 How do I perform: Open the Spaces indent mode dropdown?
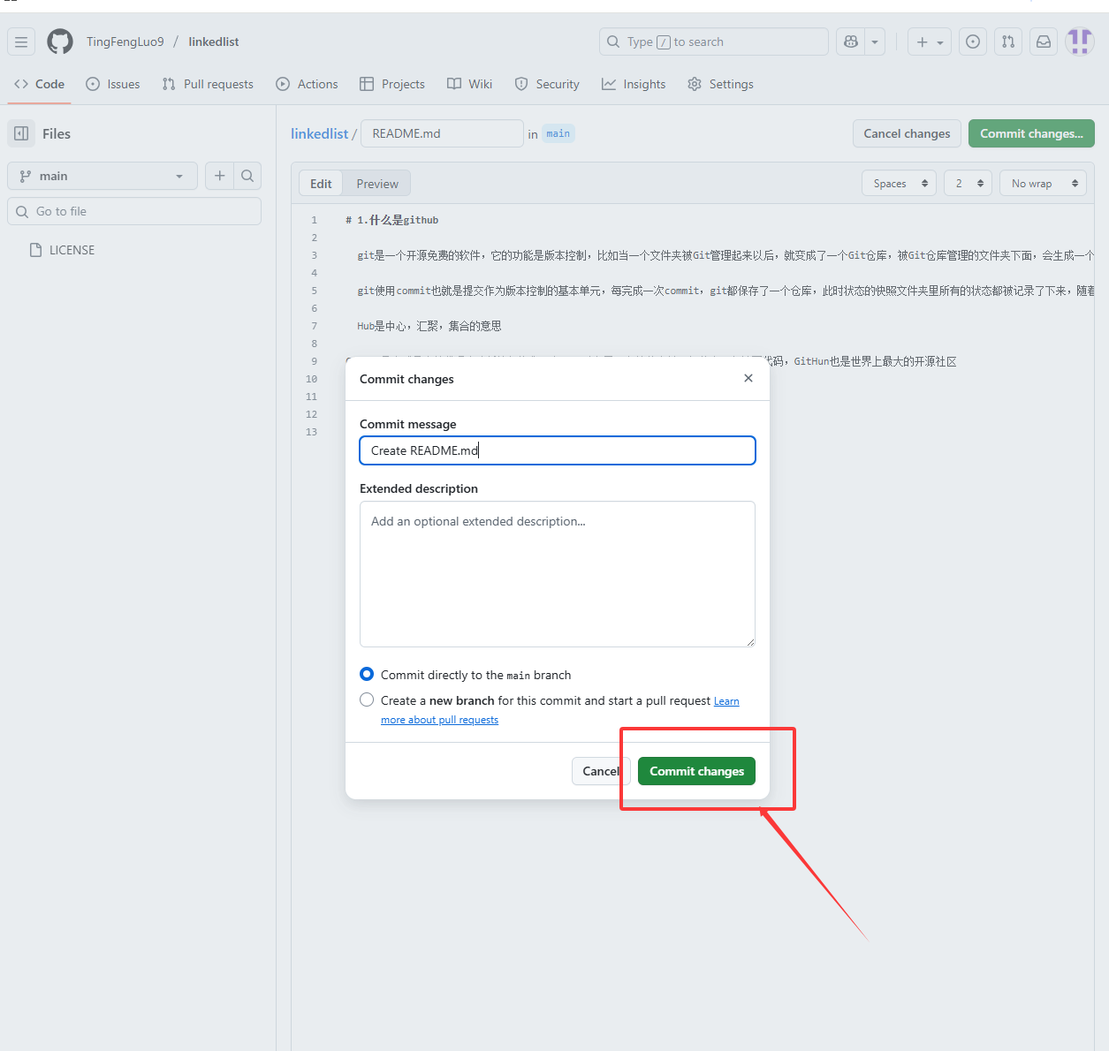click(899, 184)
